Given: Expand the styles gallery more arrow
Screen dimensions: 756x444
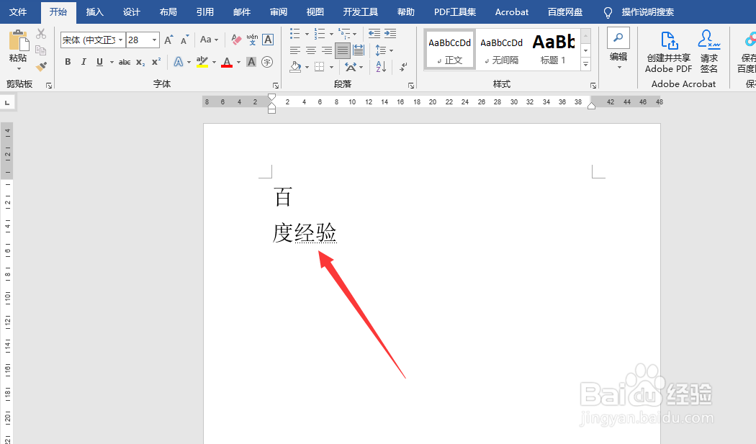Looking at the screenshot, I should (x=586, y=64).
